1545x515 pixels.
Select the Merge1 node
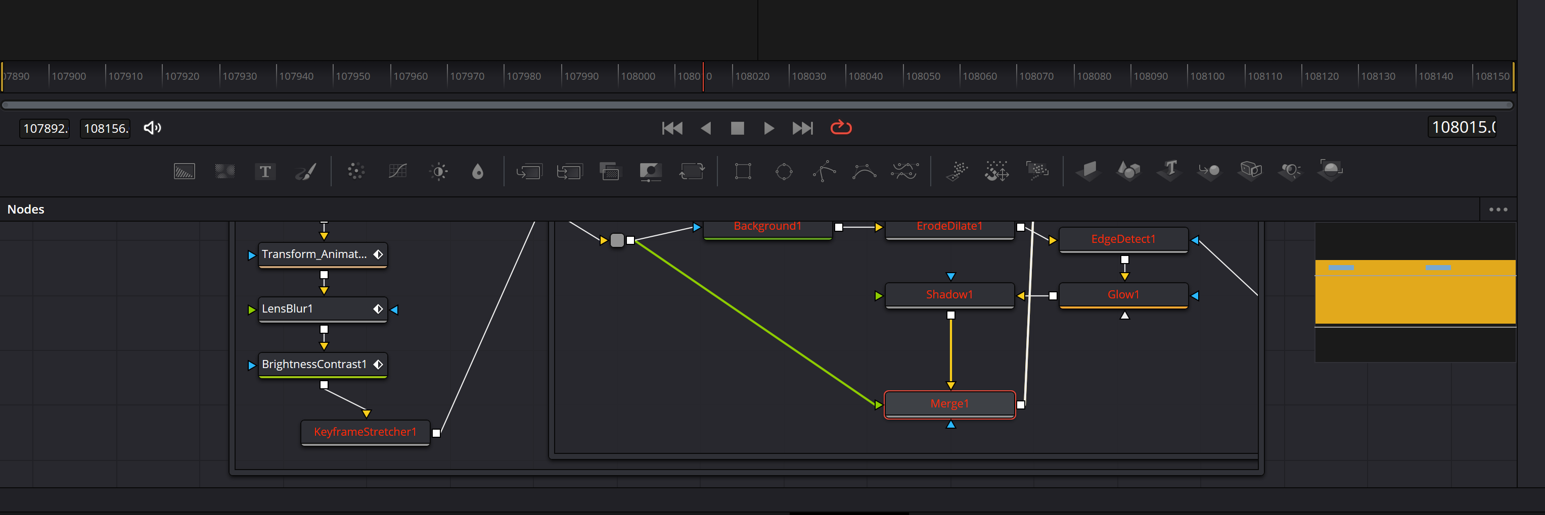949,404
